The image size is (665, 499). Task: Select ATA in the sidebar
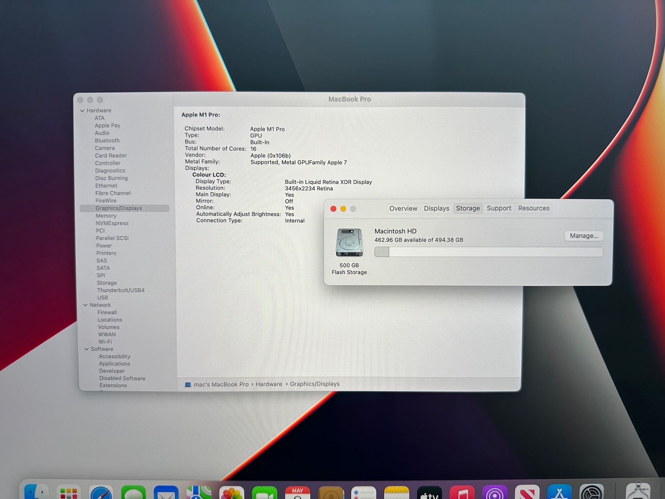pos(100,118)
